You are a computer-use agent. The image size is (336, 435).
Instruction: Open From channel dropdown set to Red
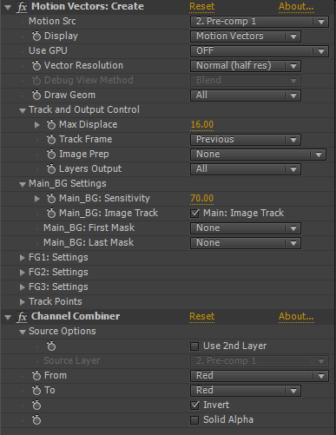[x=260, y=376]
